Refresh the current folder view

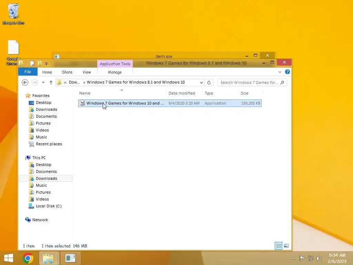pyautogui.click(x=209, y=82)
